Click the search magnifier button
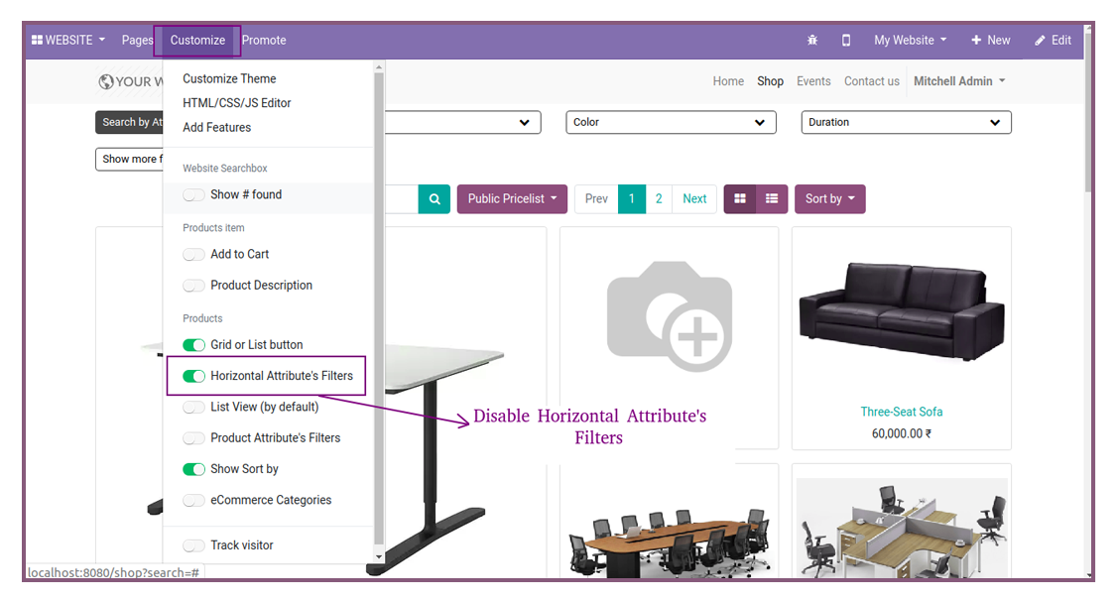 434,198
